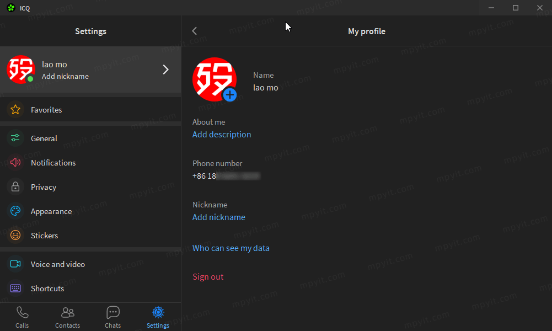Switch to the Calls tab
552x331 pixels.
(x=22, y=317)
